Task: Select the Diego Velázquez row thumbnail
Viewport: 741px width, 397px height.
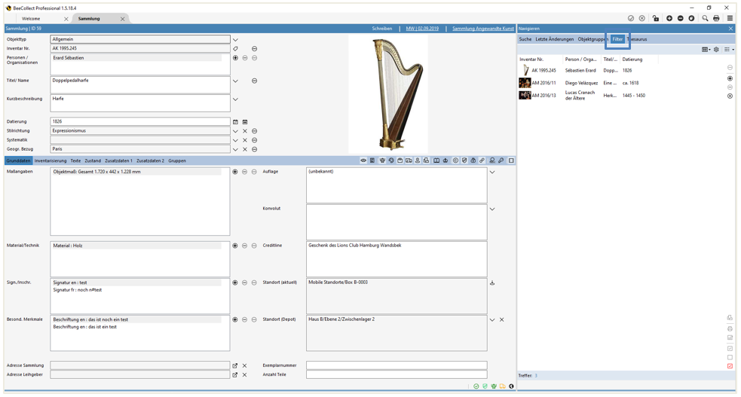Action: pos(525,83)
